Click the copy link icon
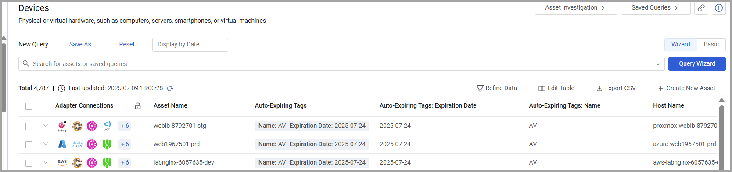 pyautogui.click(x=701, y=8)
